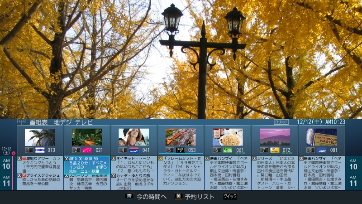Viewport: 362px width, 204px height.
Task: Click the yellow station logo for channel 072
Action: 275,150
